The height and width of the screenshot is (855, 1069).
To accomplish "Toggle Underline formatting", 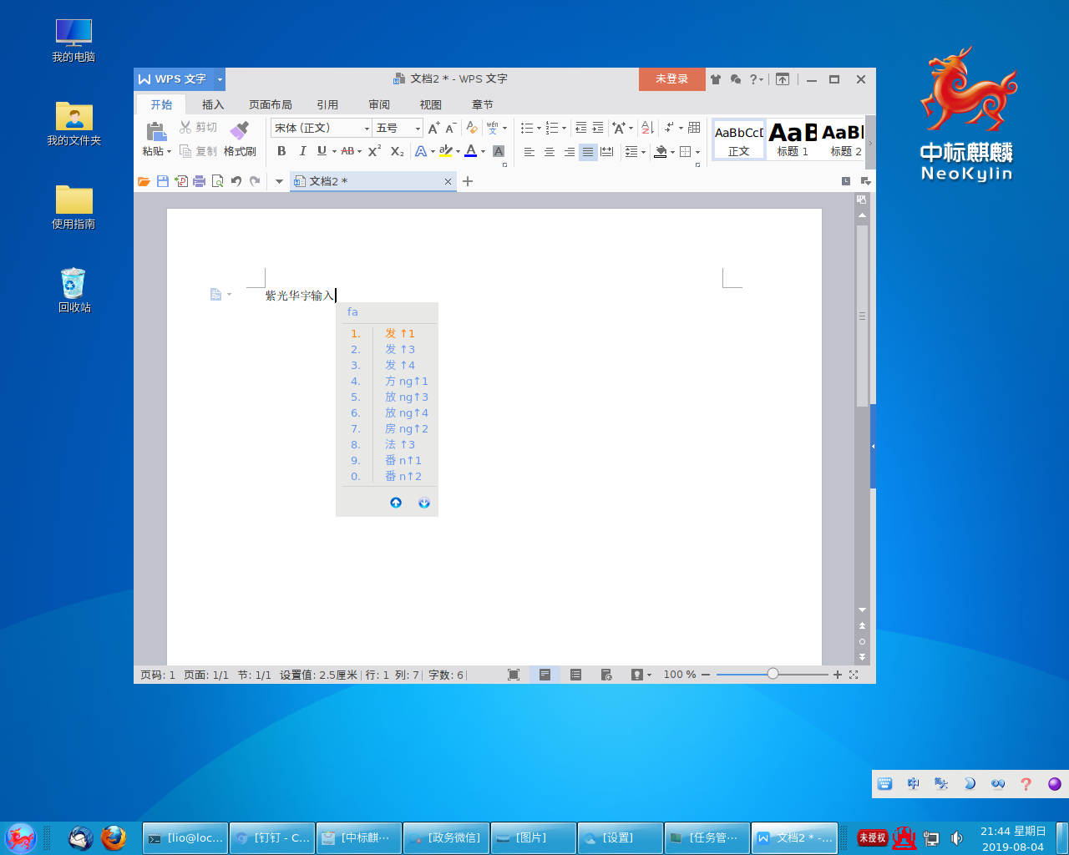I will point(322,151).
